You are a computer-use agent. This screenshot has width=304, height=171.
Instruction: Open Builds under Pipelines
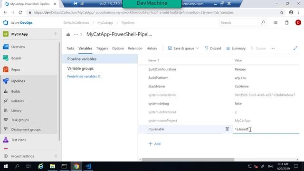point(16,91)
